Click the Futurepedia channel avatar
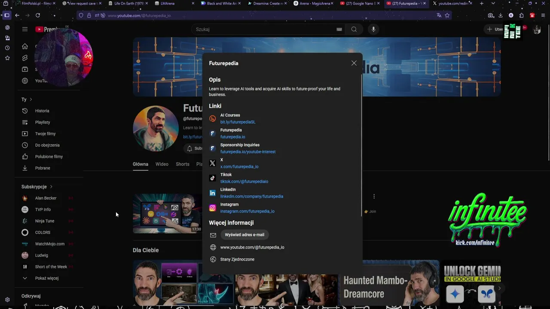 156,128
